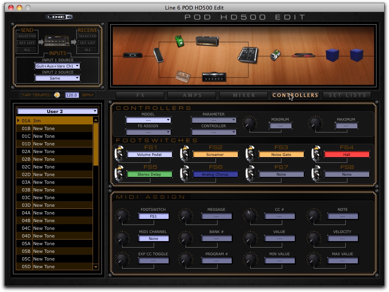The height and width of the screenshot is (292, 389).
Task: Select the Volume Pedal block in the signal chain
Action: point(158,55)
